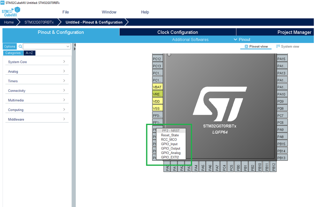Click the search magnifier icon
This screenshot has width=319, height=207.
point(20,47)
